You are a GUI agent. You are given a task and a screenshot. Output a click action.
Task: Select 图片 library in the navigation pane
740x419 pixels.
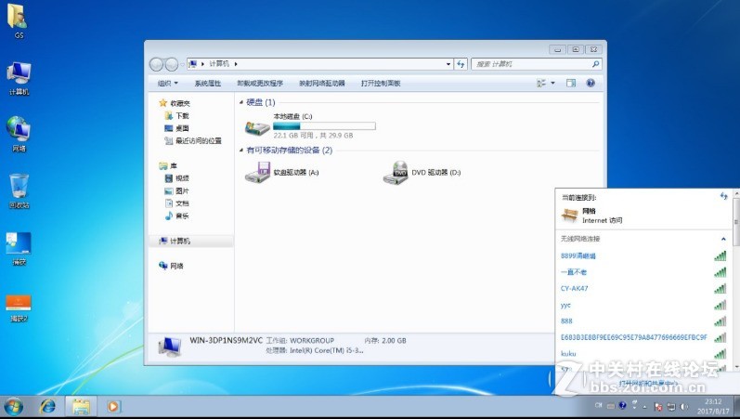point(176,190)
